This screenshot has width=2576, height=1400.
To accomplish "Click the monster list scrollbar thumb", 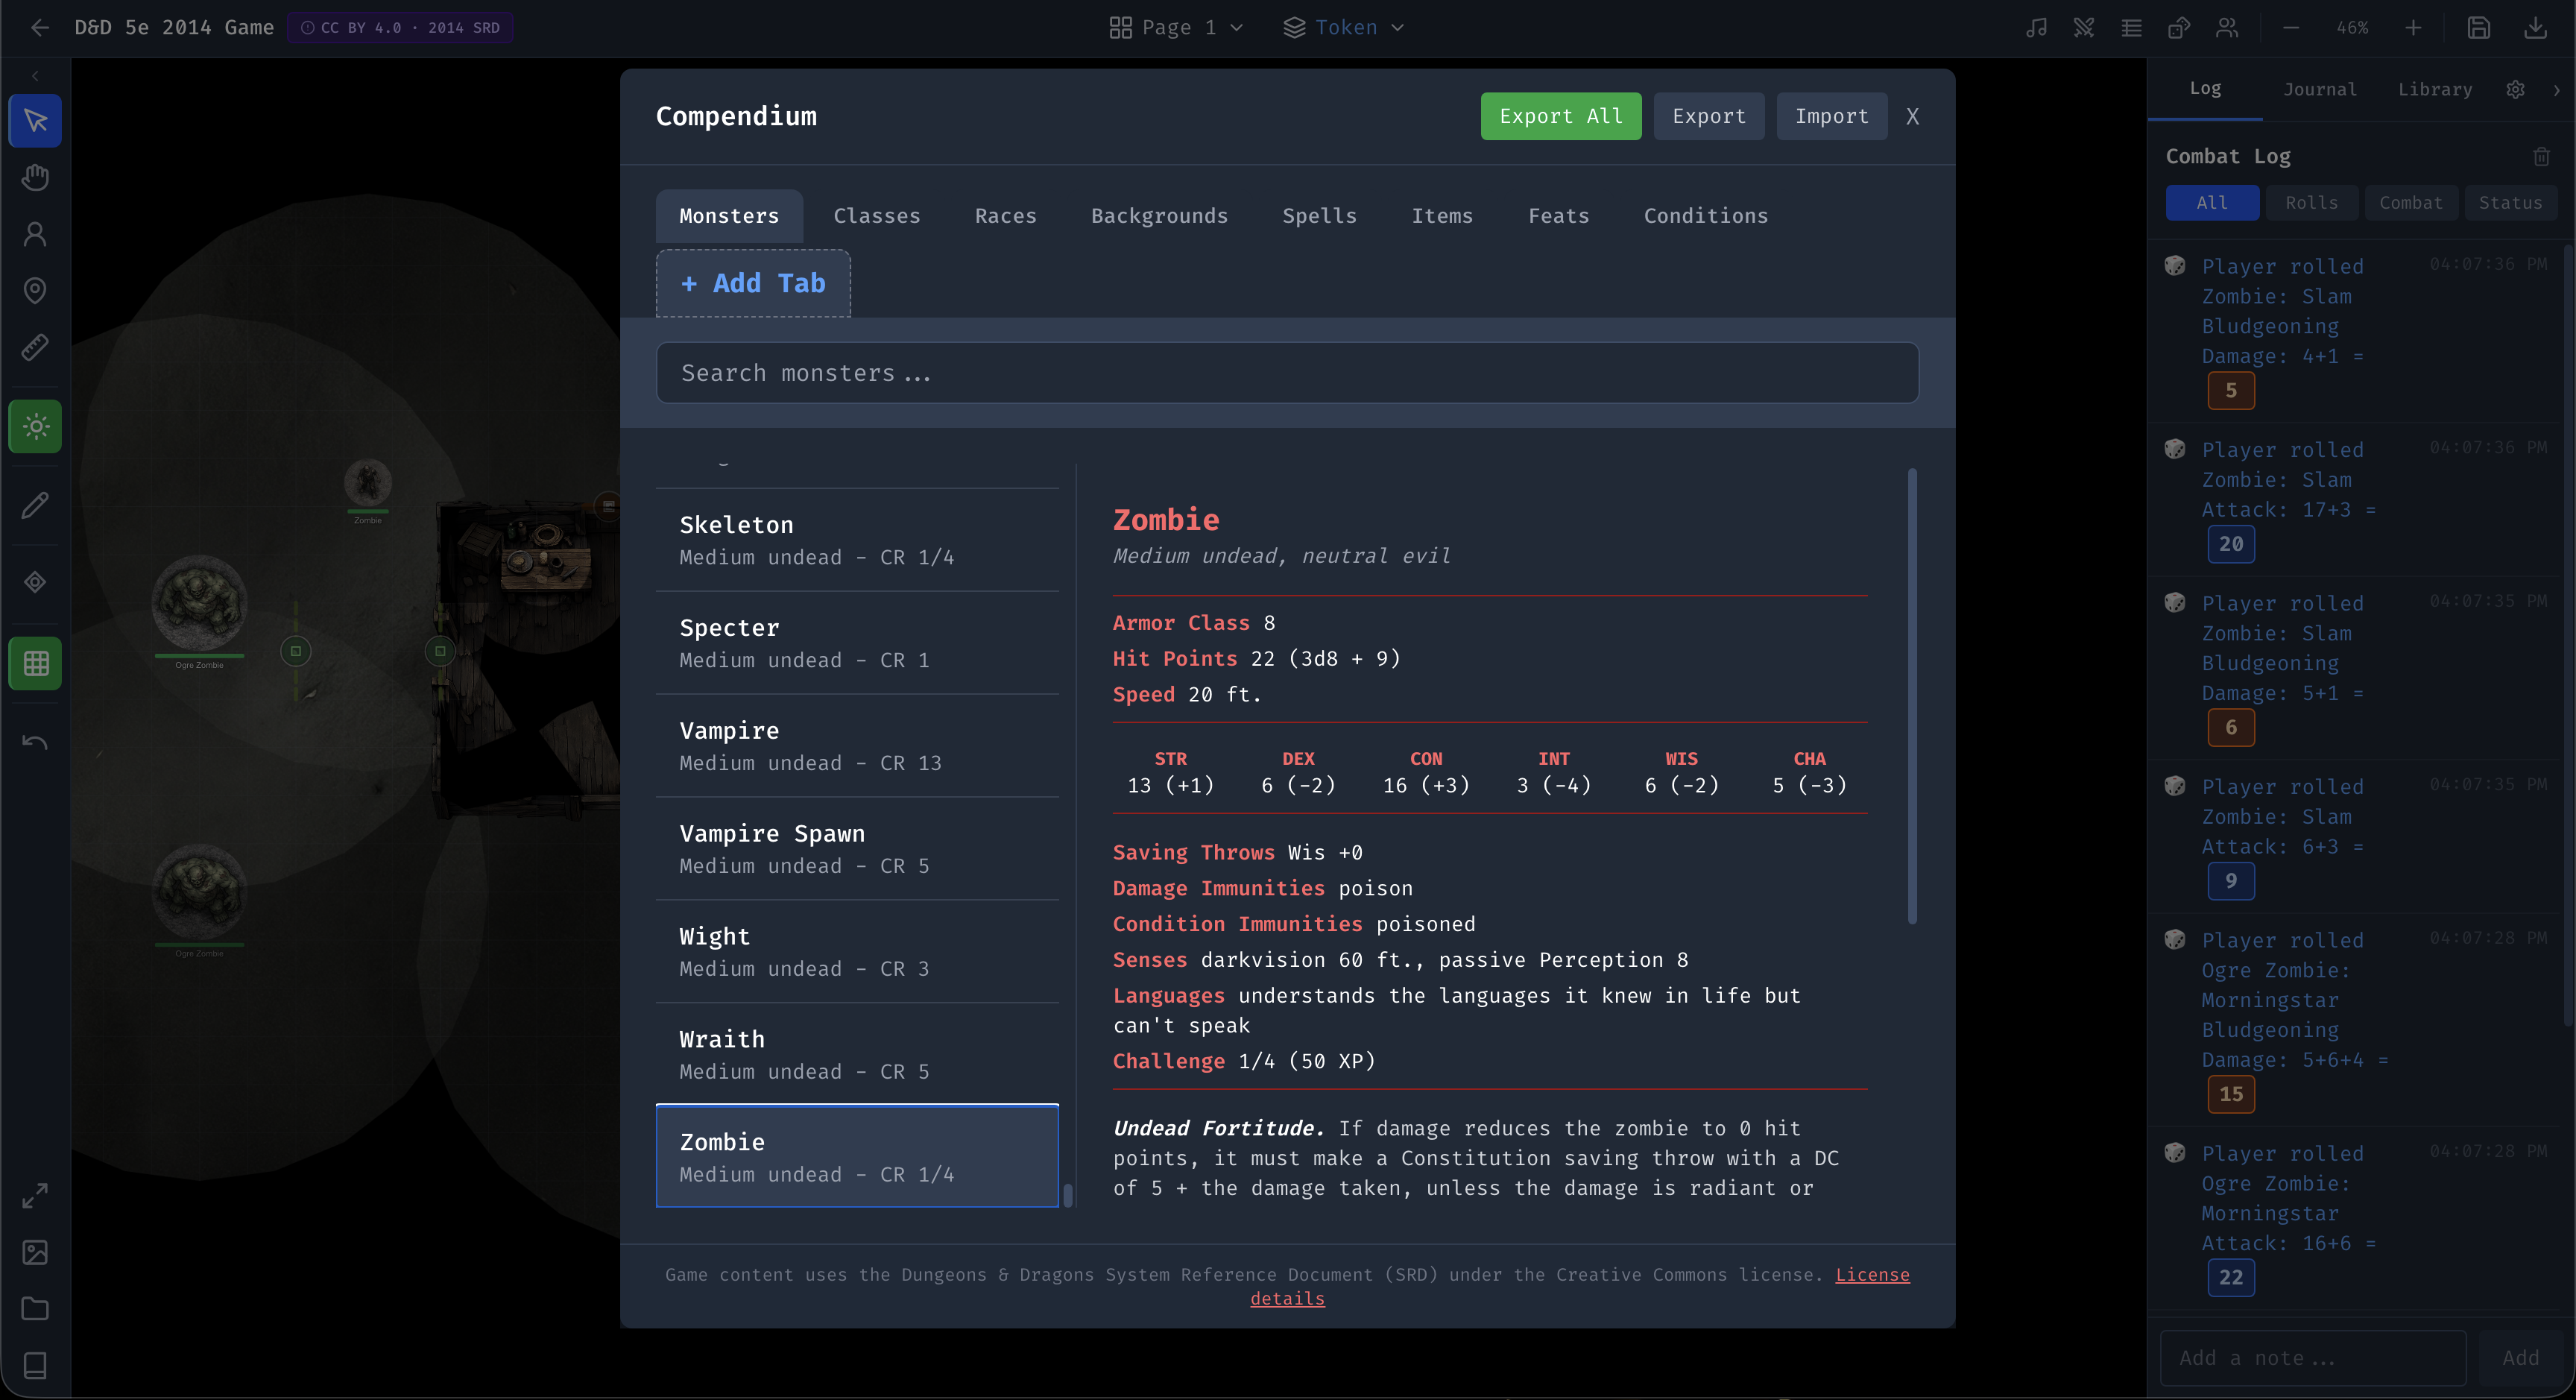I will 1068,1196.
